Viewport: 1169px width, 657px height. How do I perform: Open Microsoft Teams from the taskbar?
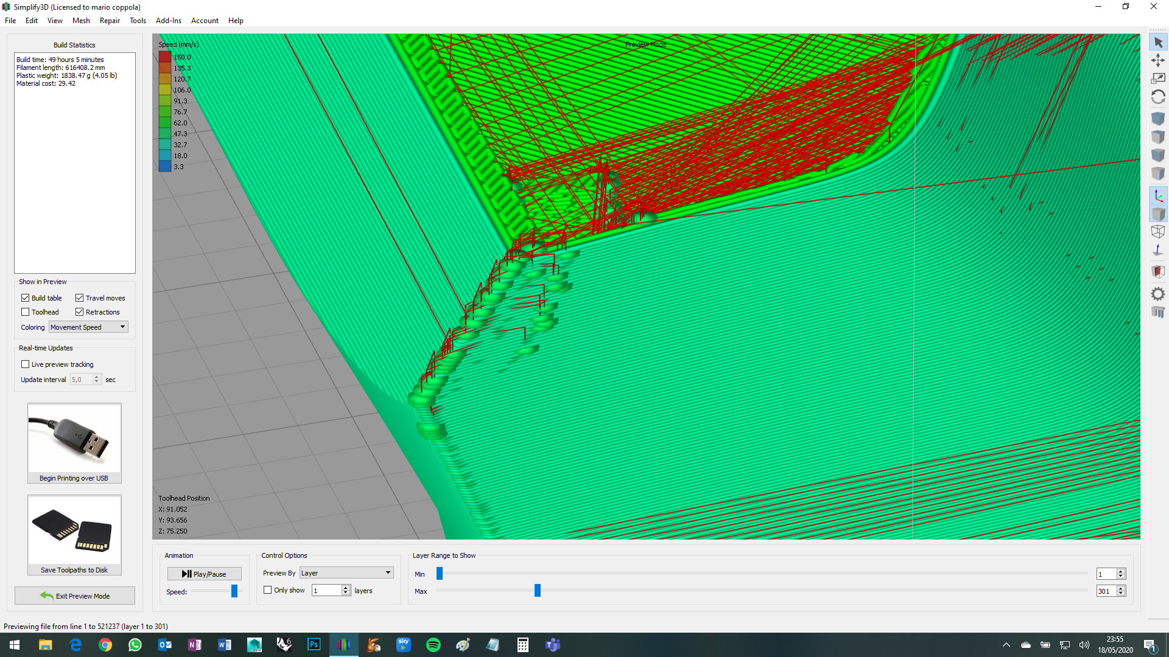[553, 645]
